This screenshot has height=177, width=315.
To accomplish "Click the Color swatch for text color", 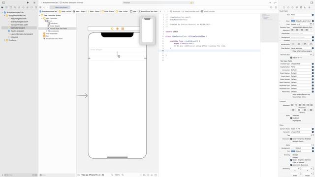I will tap(293, 21).
